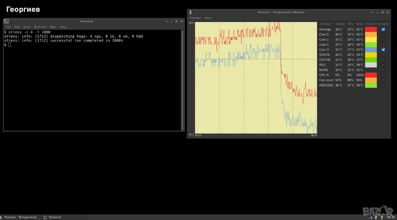Viewport: 397px width, 220px height.
Task: Click the Terminal window icon in title bar
Action: (x=6, y=21)
